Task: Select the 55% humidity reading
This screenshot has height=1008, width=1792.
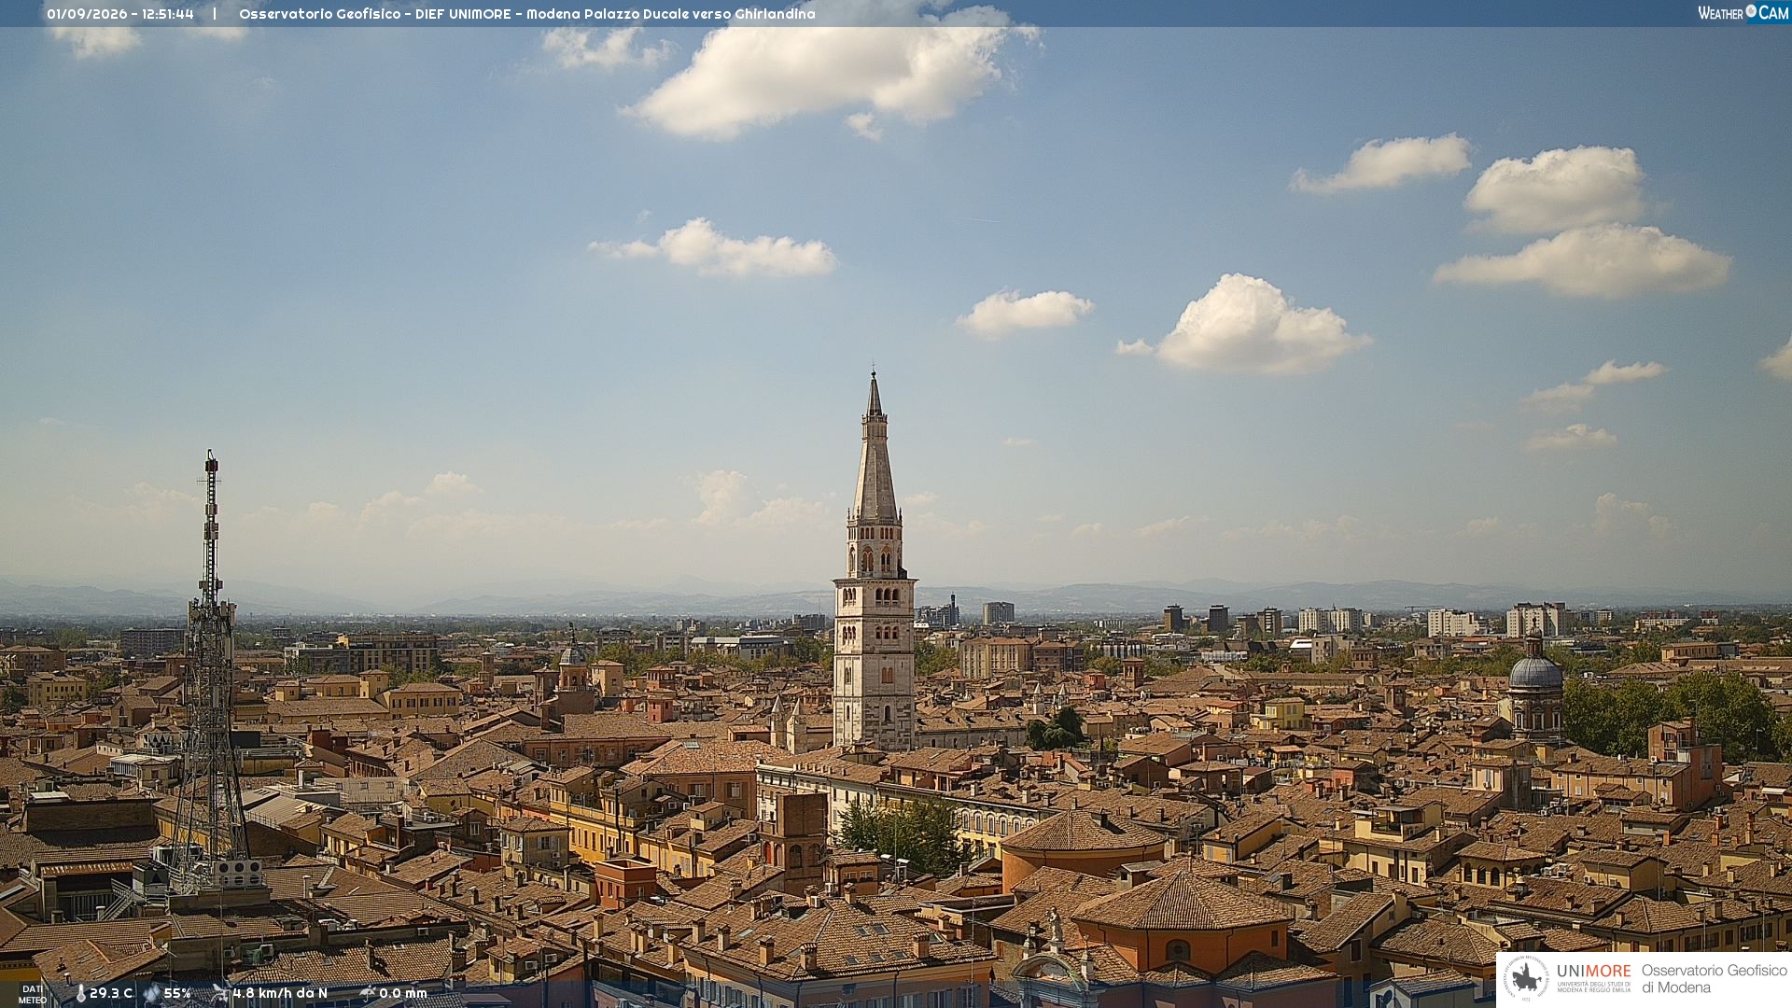Action: [x=177, y=993]
